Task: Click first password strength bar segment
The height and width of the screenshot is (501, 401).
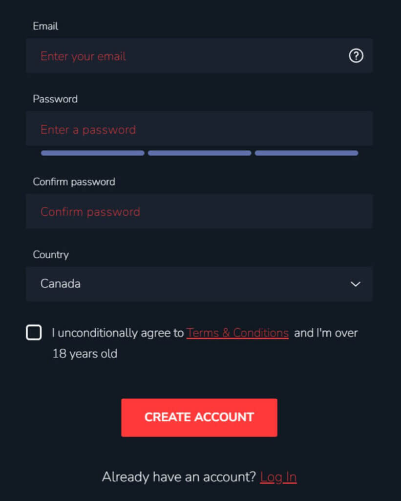Action: tap(92, 153)
